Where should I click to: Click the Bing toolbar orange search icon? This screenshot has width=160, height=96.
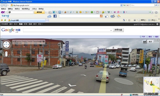point(101,16)
